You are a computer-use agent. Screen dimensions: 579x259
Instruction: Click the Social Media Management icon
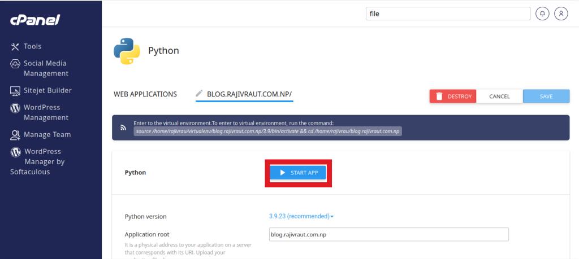pyautogui.click(x=15, y=64)
